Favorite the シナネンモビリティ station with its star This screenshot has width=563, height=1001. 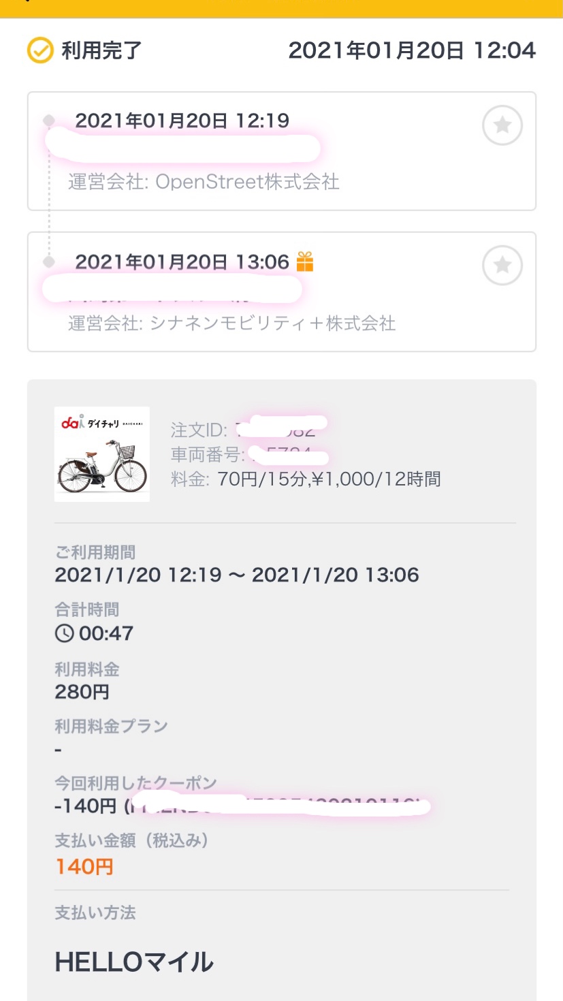502,265
